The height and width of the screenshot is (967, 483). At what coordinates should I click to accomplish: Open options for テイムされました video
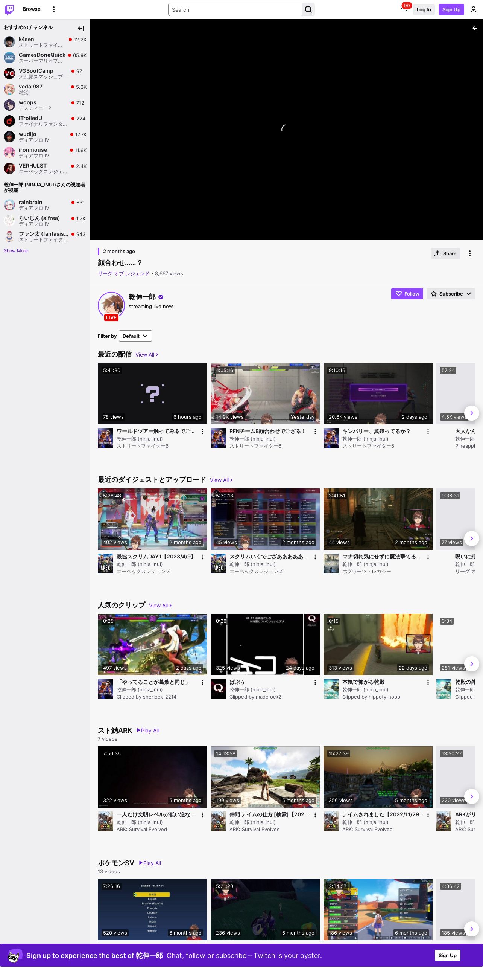pyautogui.click(x=428, y=815)
